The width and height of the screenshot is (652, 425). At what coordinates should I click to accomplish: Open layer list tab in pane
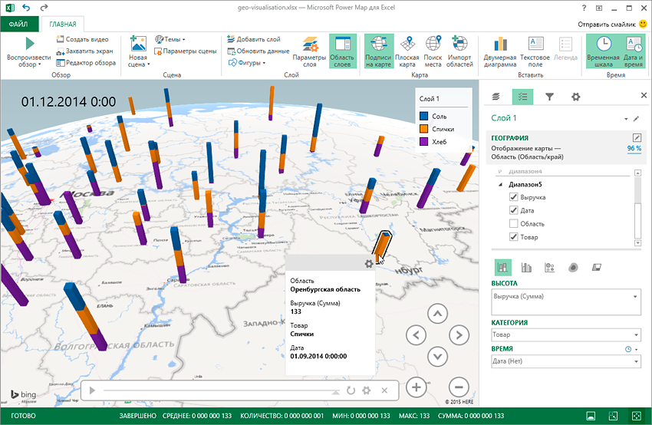pos(496,97)
